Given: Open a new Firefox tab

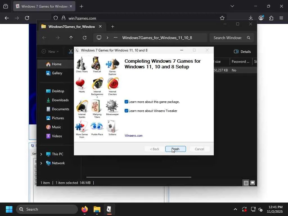Looking at the screenshot, I should pos(82,6).
